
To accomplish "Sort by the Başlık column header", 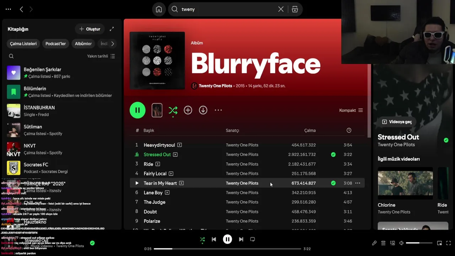I will [149, 130].
